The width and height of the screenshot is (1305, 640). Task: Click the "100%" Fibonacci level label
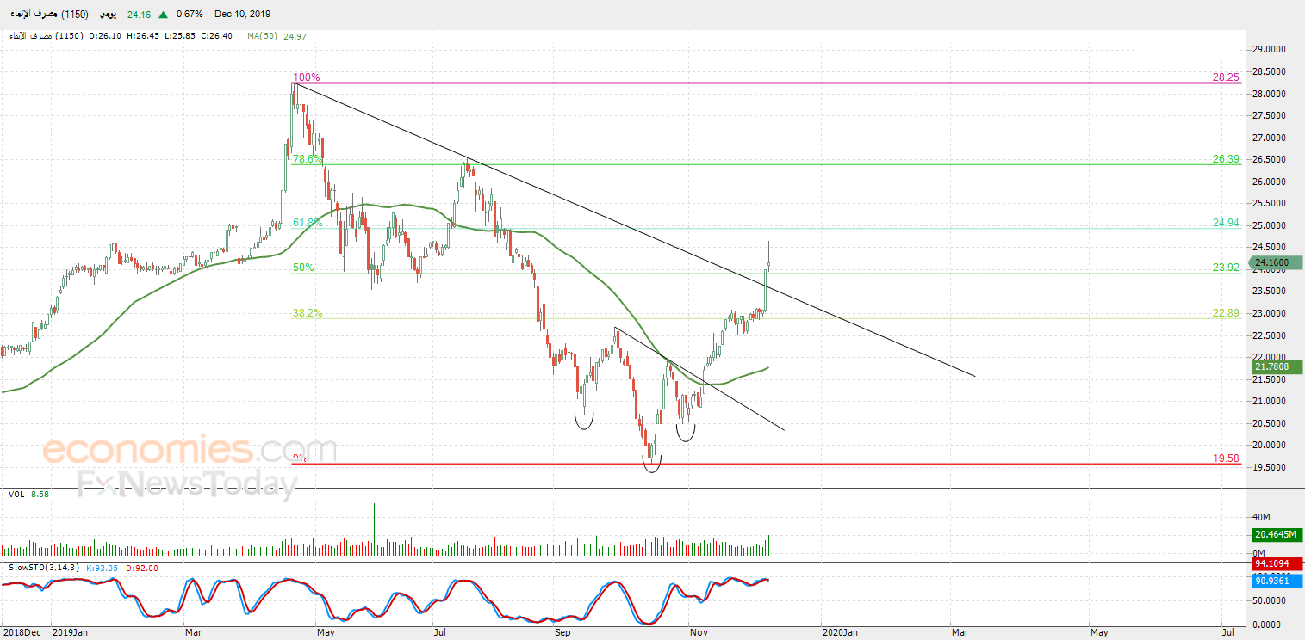pyautogui.click(x=306, y=77)
